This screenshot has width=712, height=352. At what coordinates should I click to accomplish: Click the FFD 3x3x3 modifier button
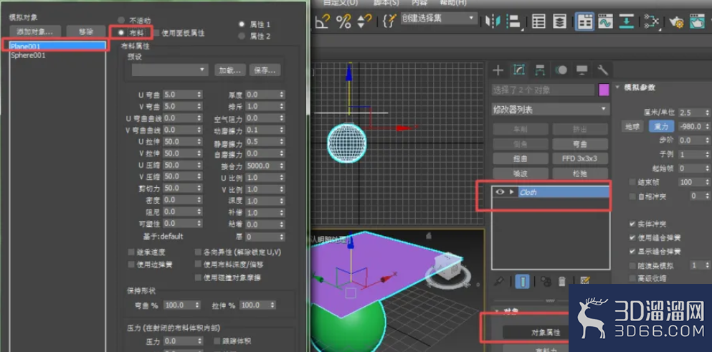pyautogui.click(x=580, y=158)
